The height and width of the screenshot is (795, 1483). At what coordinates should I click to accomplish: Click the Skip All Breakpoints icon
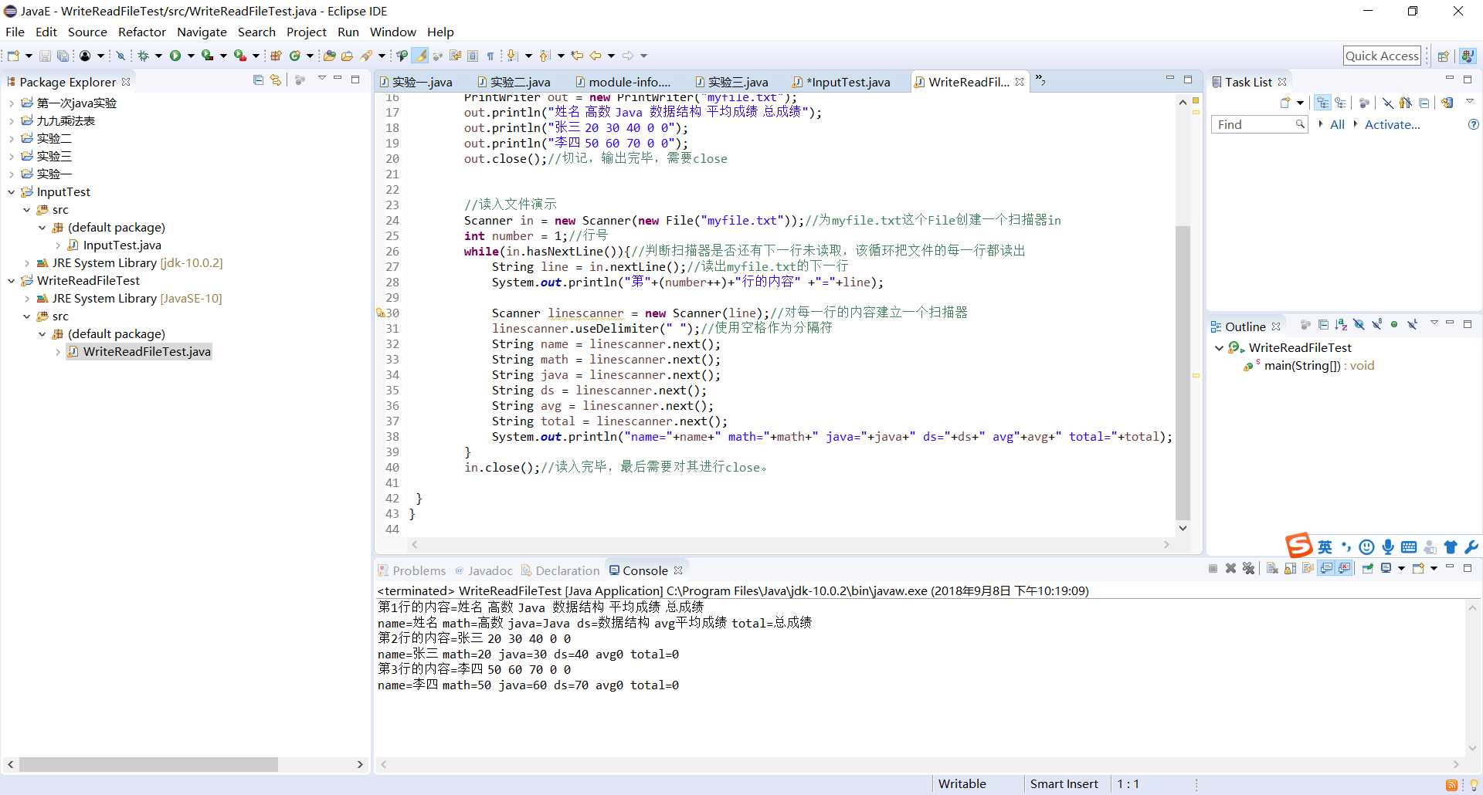pyautogui.click(x=120, y=56)
